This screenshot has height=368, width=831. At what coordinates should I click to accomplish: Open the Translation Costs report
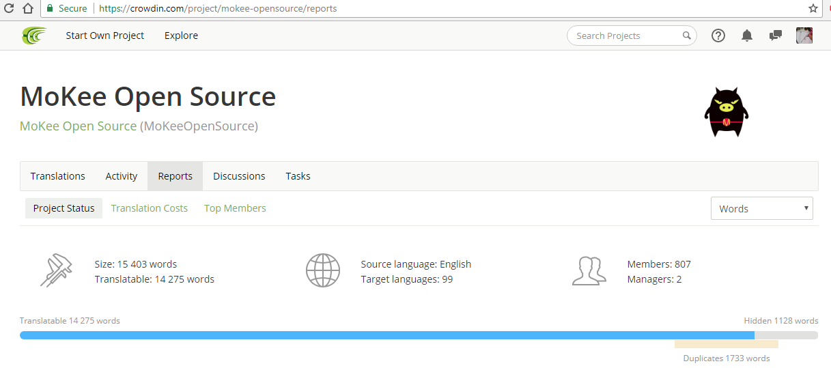coord(150,208)
